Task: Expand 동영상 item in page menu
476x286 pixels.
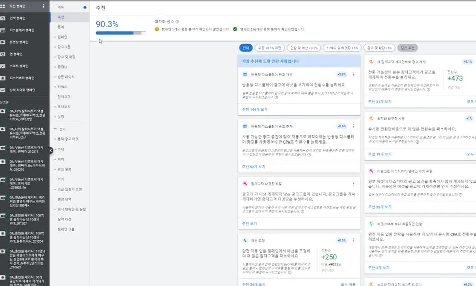Action: (x=55, y=67)
